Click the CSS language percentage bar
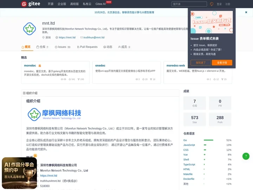The image size is (253, 190). [205, 150]
